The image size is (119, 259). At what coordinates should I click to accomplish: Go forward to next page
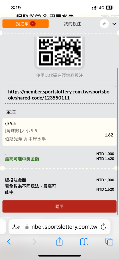pos(35,242)
